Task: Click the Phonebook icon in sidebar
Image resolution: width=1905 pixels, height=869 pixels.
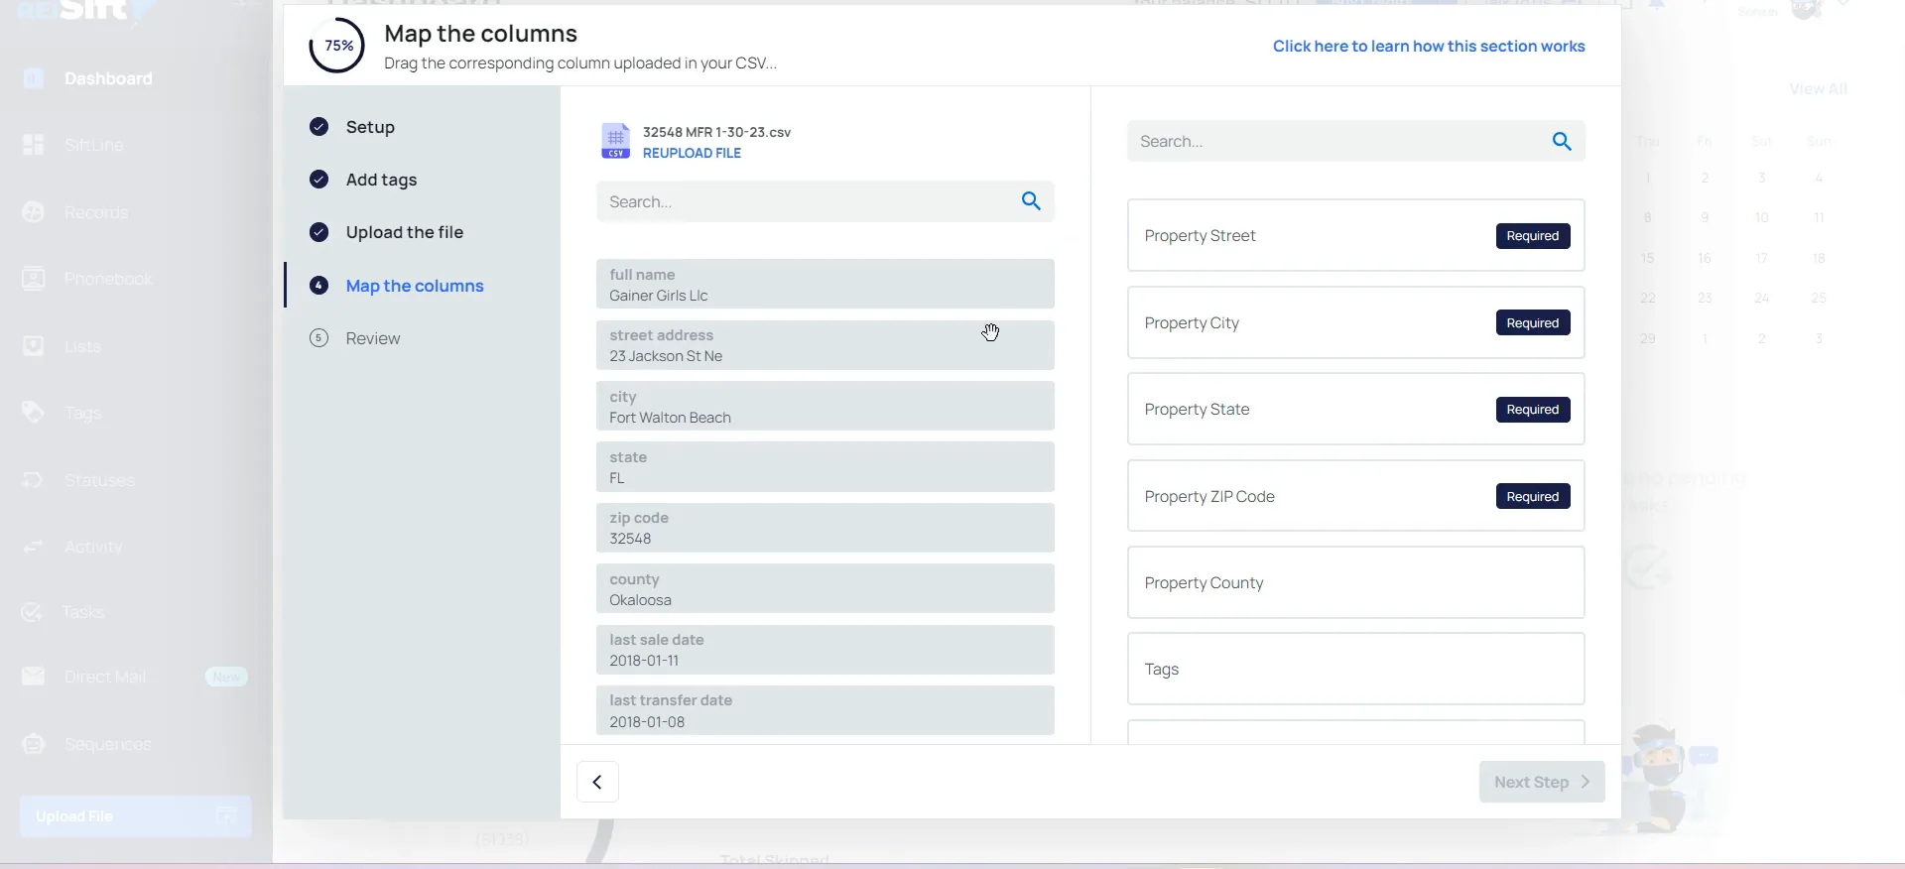Action: (x=34, y=279)
